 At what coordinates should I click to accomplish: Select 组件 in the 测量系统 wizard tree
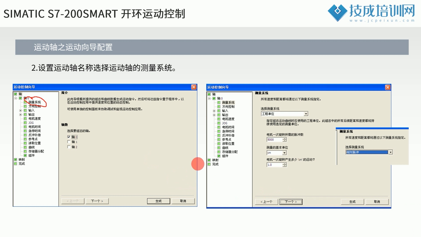tap(225, 156)
